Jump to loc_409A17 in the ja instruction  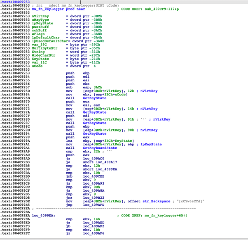(x=106, y=162)
